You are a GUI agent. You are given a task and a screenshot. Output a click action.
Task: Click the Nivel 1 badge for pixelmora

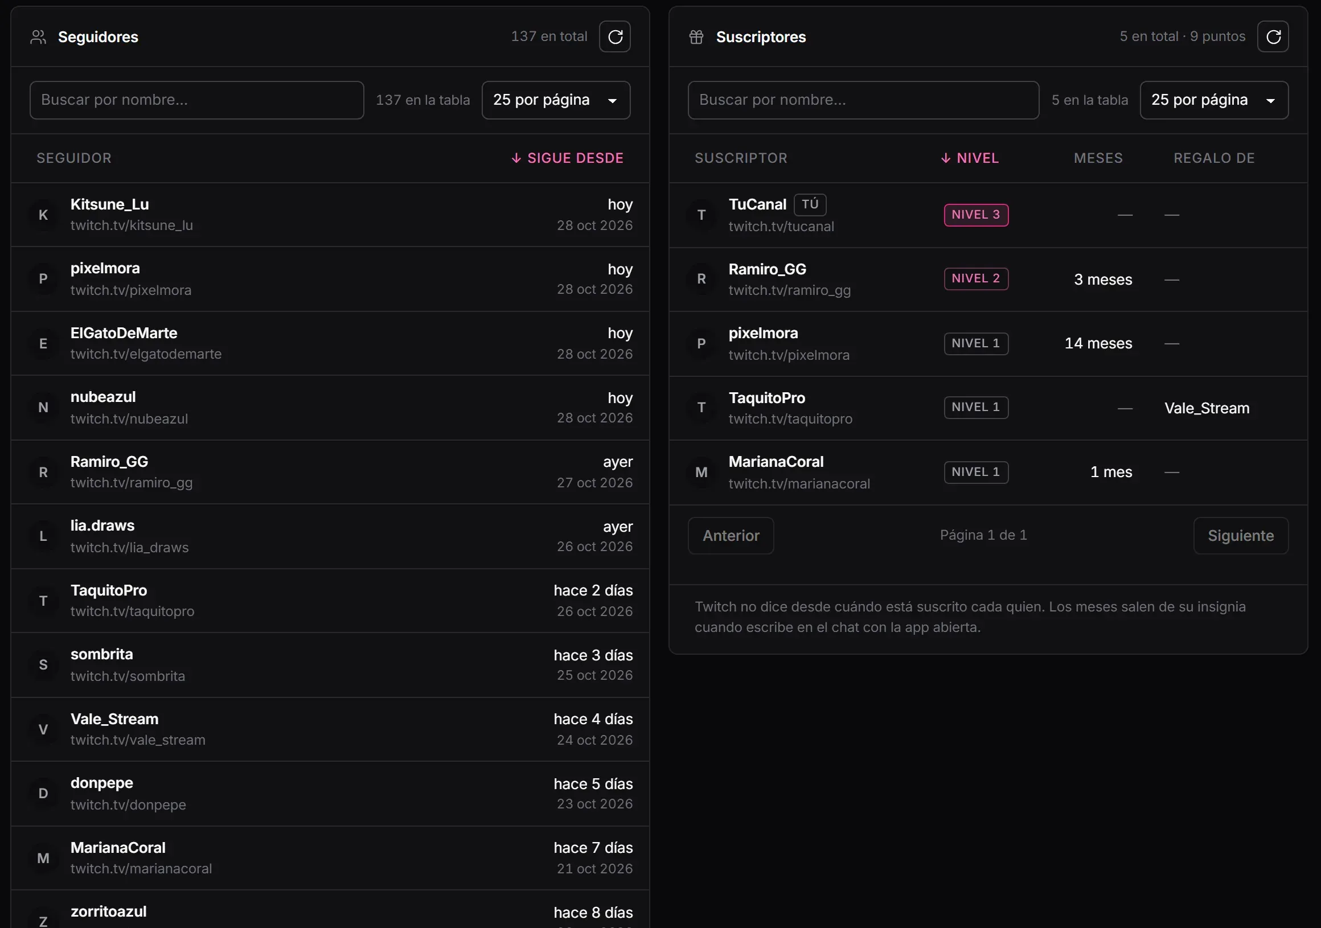click(976, 343)
